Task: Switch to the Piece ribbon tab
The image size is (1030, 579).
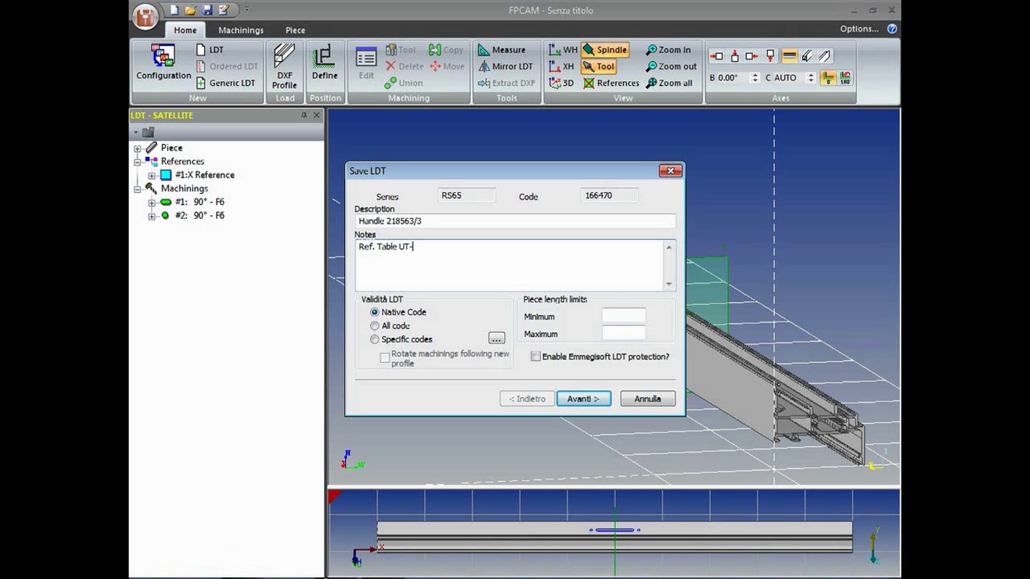Action: pos(295,30)
